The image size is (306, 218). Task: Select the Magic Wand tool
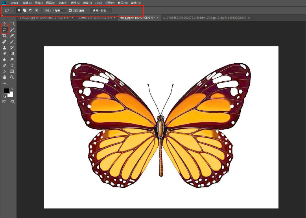tap(12, 29)
